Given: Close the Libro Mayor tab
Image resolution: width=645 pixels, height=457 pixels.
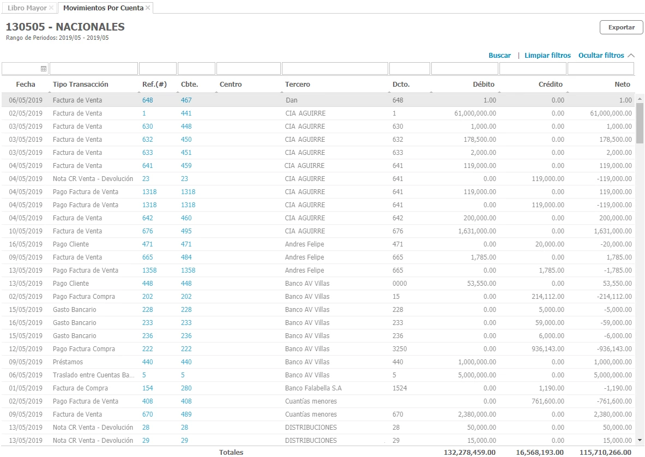Looking at the screenshot, I should coord(51,8).
